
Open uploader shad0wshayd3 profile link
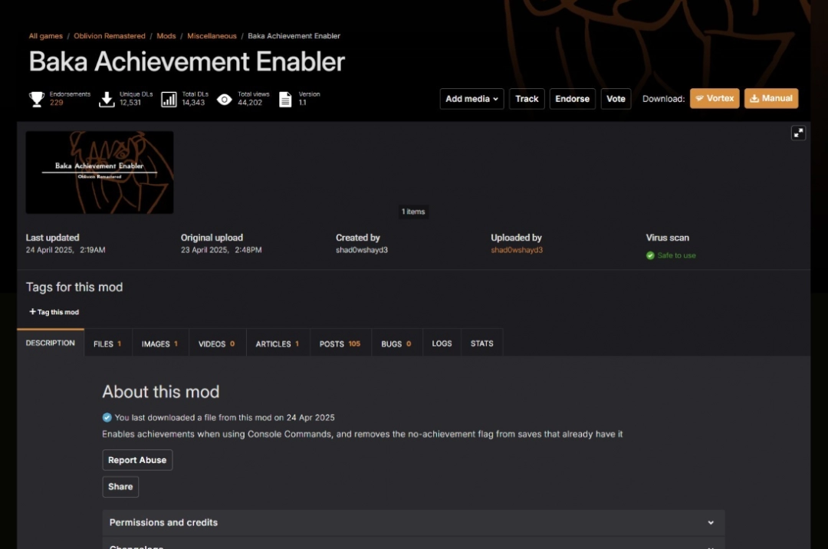coord(517,250)
